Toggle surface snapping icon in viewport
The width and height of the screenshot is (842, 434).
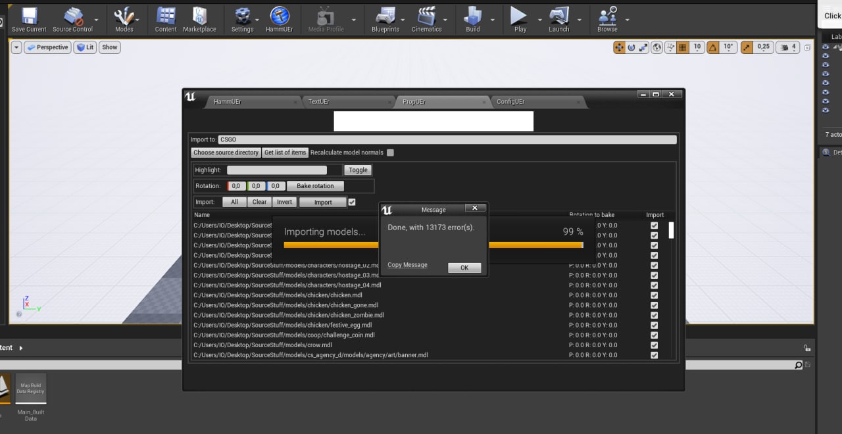670,47
